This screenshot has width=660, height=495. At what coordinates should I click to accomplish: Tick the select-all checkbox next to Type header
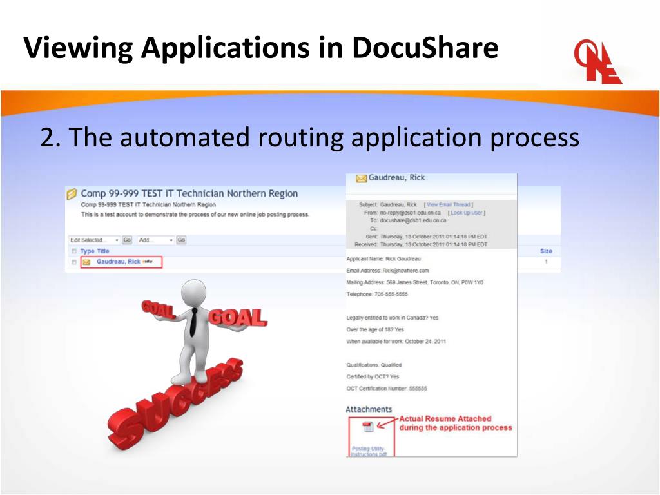point(74,251)
